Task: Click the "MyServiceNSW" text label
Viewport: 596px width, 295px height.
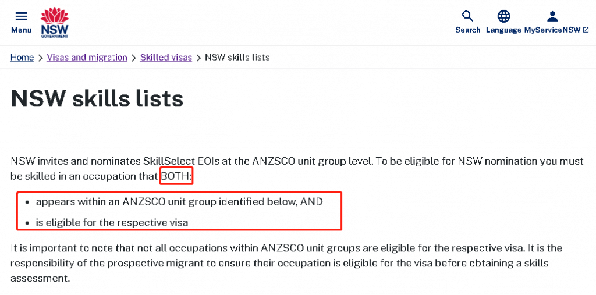Action: coord(553,30)
